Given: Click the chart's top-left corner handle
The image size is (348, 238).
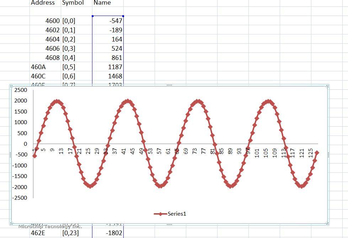Looking at the screenshot, I should 11,86.
